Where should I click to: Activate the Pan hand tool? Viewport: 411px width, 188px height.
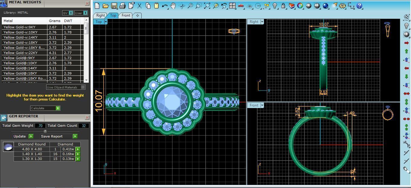coord(173,6)
